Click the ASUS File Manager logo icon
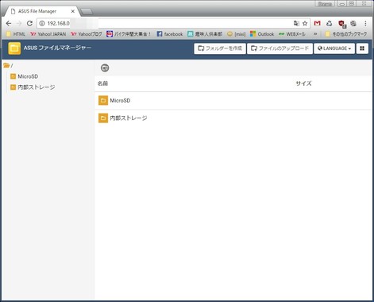This screenshot has height=302, width=374. click(14, 48)
